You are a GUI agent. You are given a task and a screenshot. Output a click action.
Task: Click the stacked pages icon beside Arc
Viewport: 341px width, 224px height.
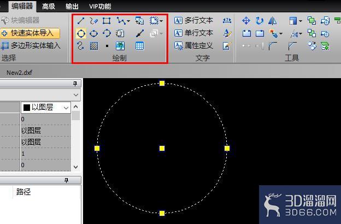pos(120,33)
